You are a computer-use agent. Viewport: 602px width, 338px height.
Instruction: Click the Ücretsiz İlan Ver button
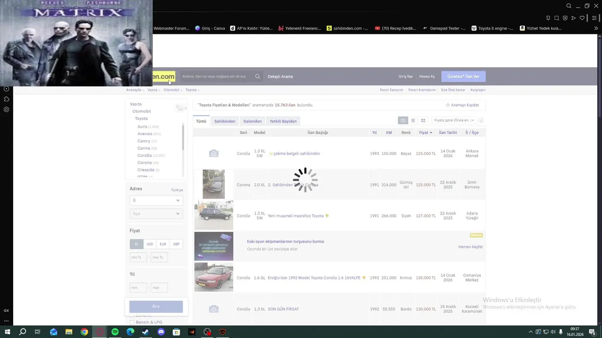tap(463, 77)
